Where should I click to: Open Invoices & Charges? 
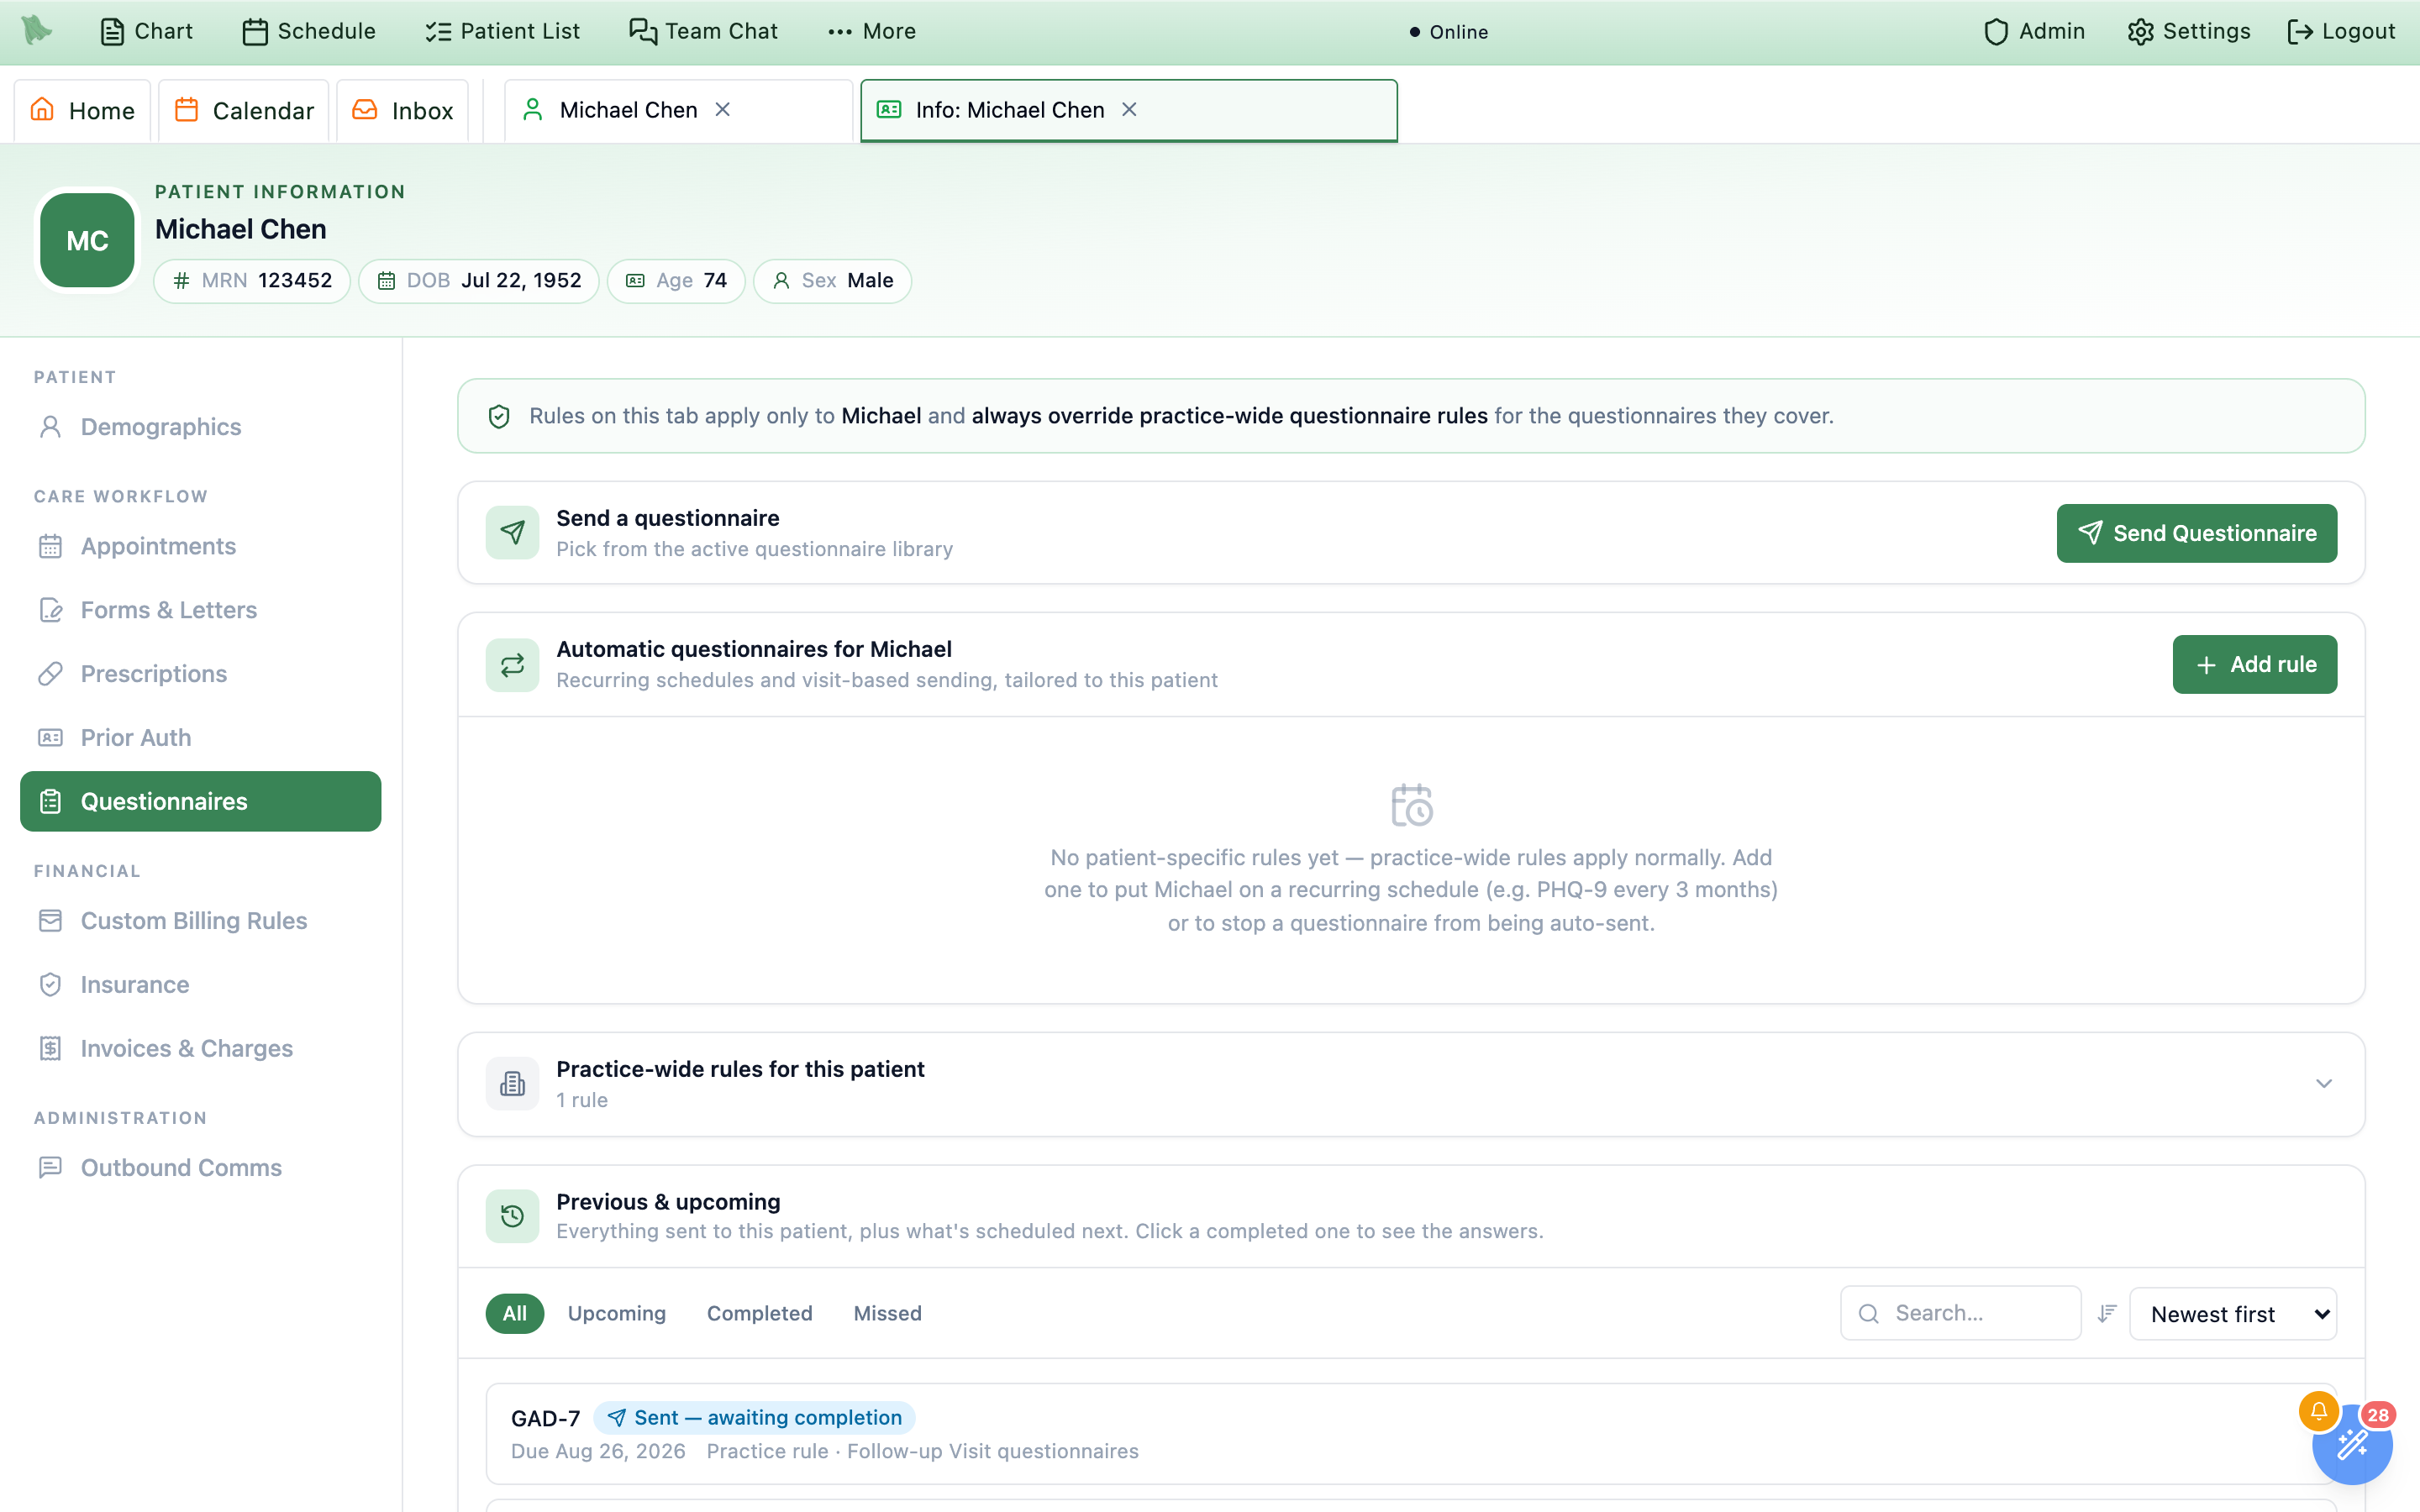200,1049
